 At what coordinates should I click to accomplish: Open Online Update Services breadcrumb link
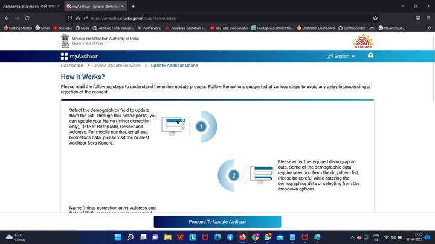(117, 66)
